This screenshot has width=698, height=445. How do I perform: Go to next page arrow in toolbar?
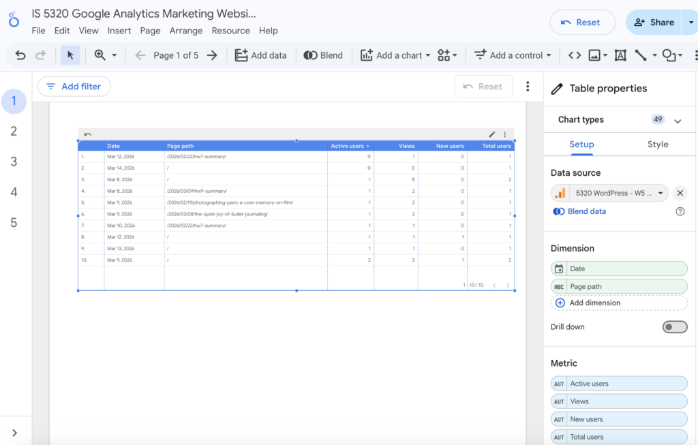point(212,55)
